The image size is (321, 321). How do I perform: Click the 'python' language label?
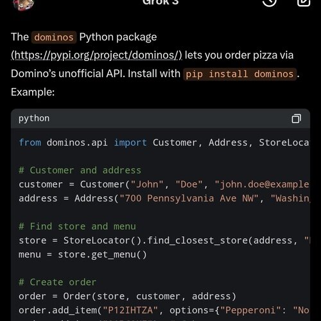pyautogui.click(x=34, y=118)
